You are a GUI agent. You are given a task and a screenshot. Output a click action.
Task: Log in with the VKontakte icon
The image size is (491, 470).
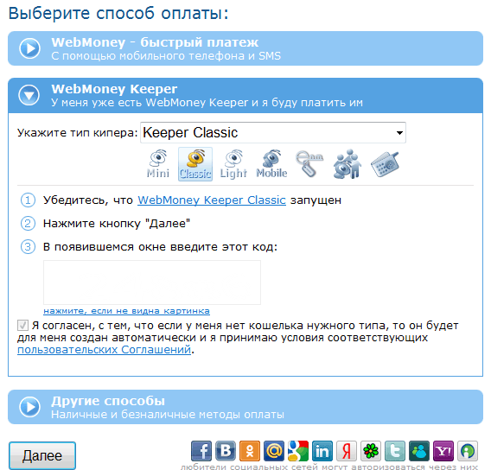pyautogui.click(x=226, y=451)
